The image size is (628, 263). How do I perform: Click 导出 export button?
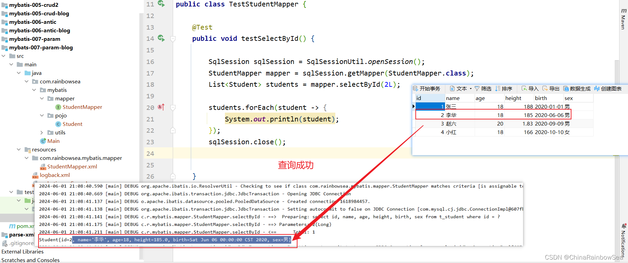[x=551, y=88]
